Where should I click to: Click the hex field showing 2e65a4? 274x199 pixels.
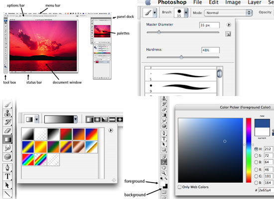pos(266,190)
